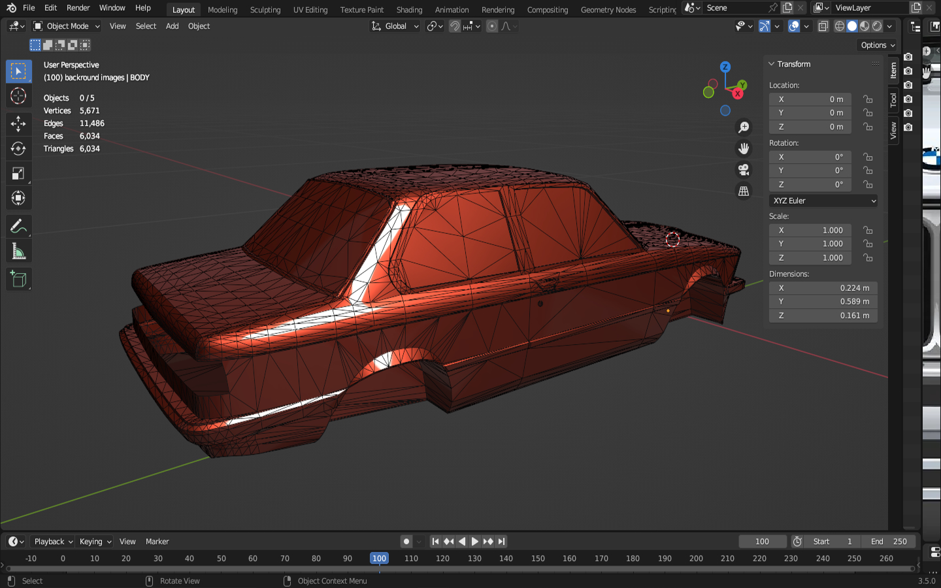The image size is (941, 588).
Task: Open the Object Mode dropdown
Action: tap(67, 26)
